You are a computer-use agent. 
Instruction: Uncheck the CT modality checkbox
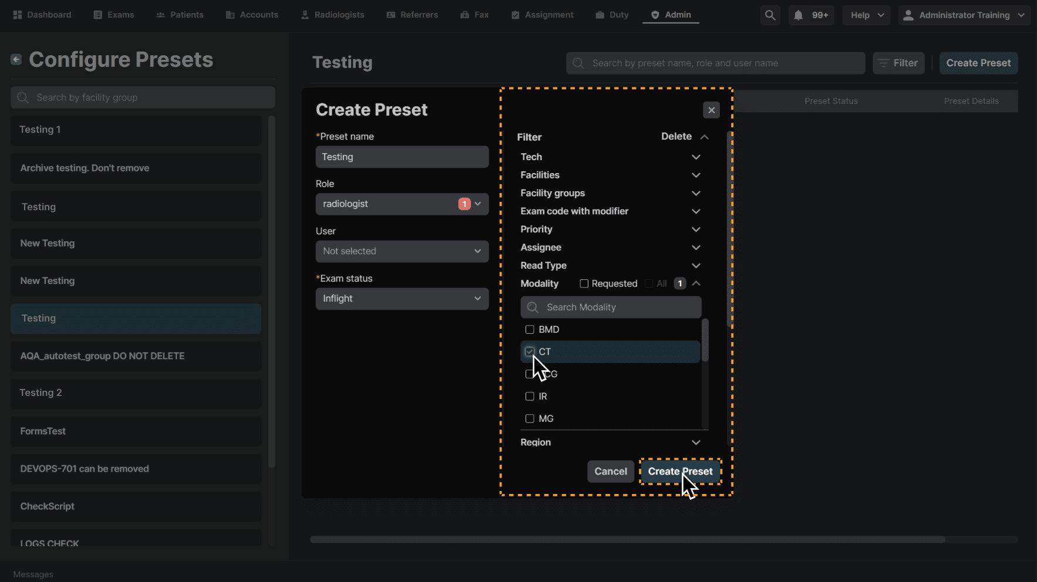(530, 351)
